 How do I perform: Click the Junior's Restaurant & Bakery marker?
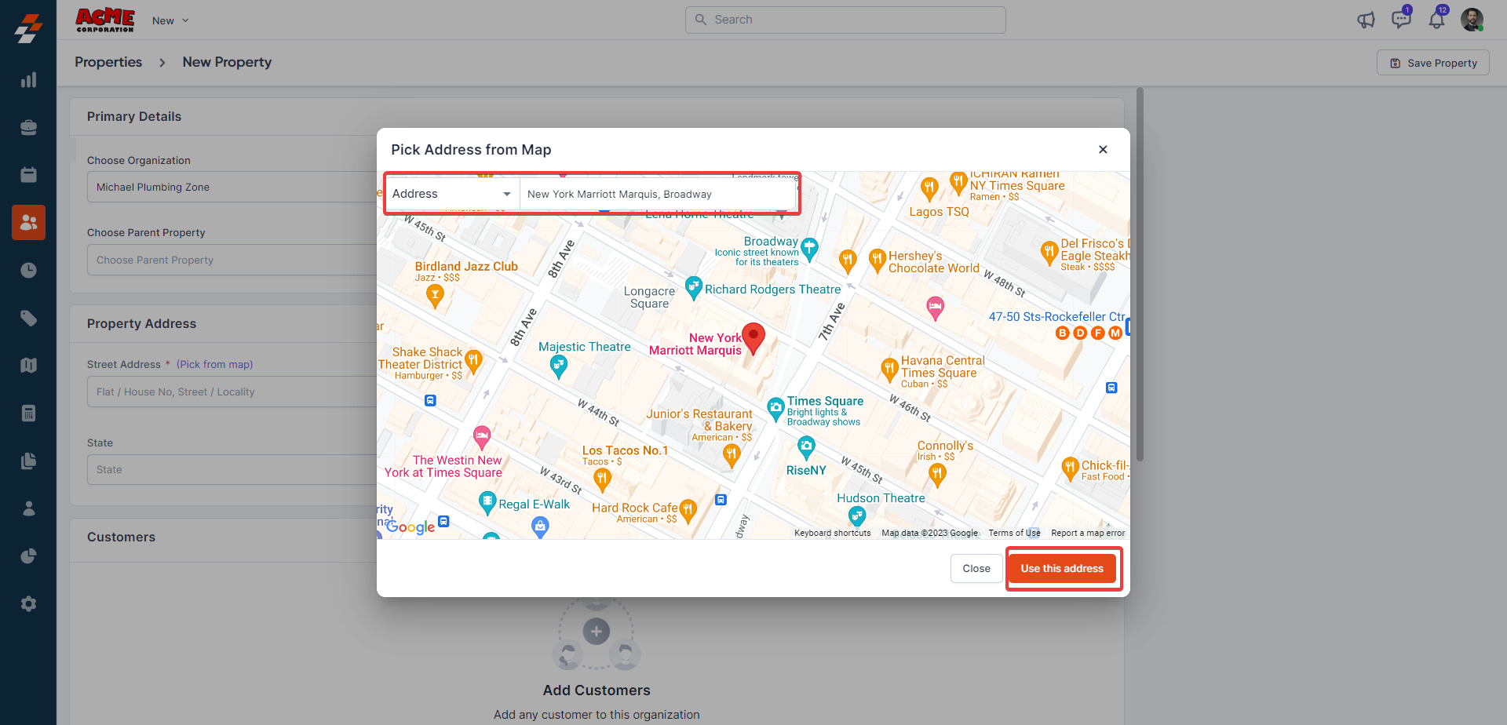[732, 456]
